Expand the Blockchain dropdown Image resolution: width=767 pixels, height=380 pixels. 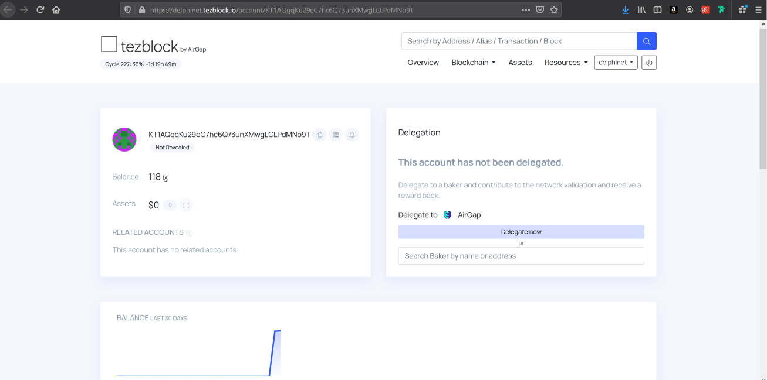click(x=474, y=63)
